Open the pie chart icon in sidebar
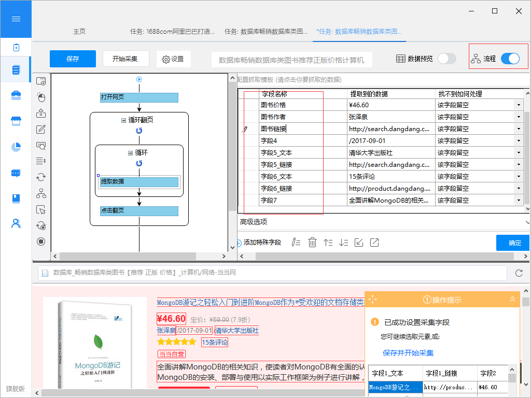Viewport: 531px width, 398px height. point(16,147)
